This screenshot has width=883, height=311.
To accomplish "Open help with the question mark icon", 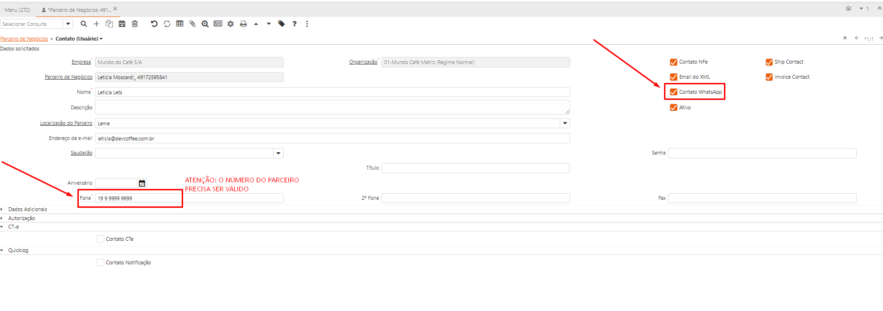I will point(294,24).
